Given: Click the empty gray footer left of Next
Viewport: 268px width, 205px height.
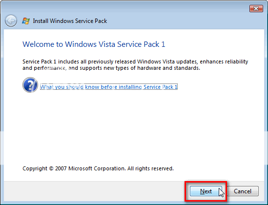Looking at the screenshot, I should coord(94,191).
